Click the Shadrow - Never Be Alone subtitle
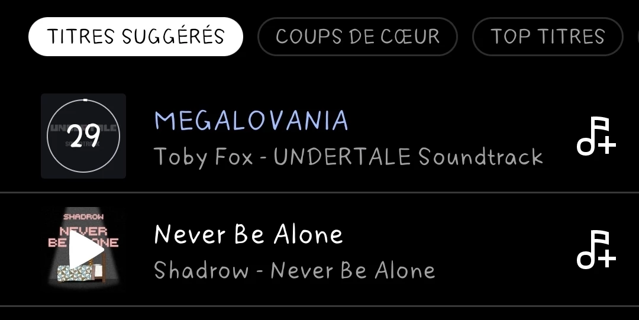Image resolution: width=639 pixels, height=320 pixels. click(x=294, y=270)
